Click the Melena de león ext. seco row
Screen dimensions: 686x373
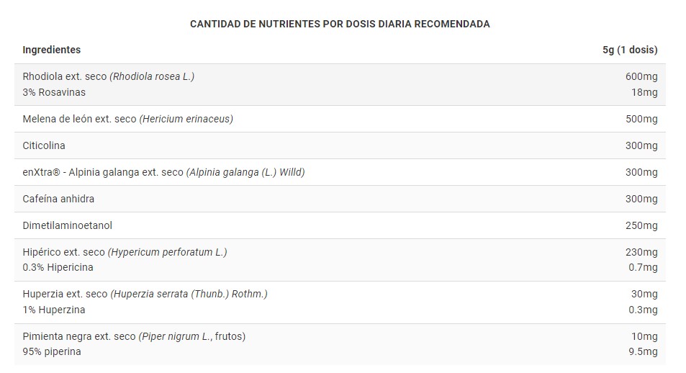click(127, 119)
